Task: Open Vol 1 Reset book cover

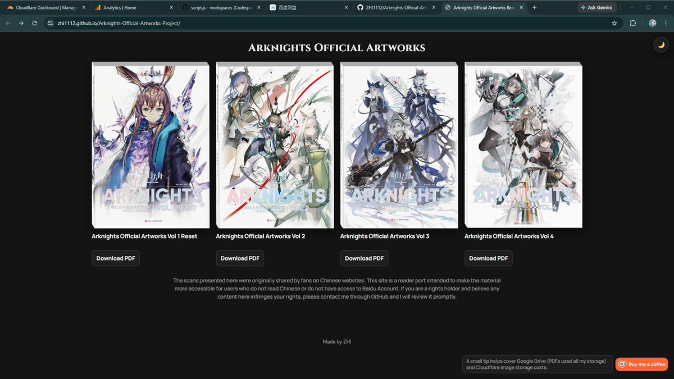Action: (151, 145)
